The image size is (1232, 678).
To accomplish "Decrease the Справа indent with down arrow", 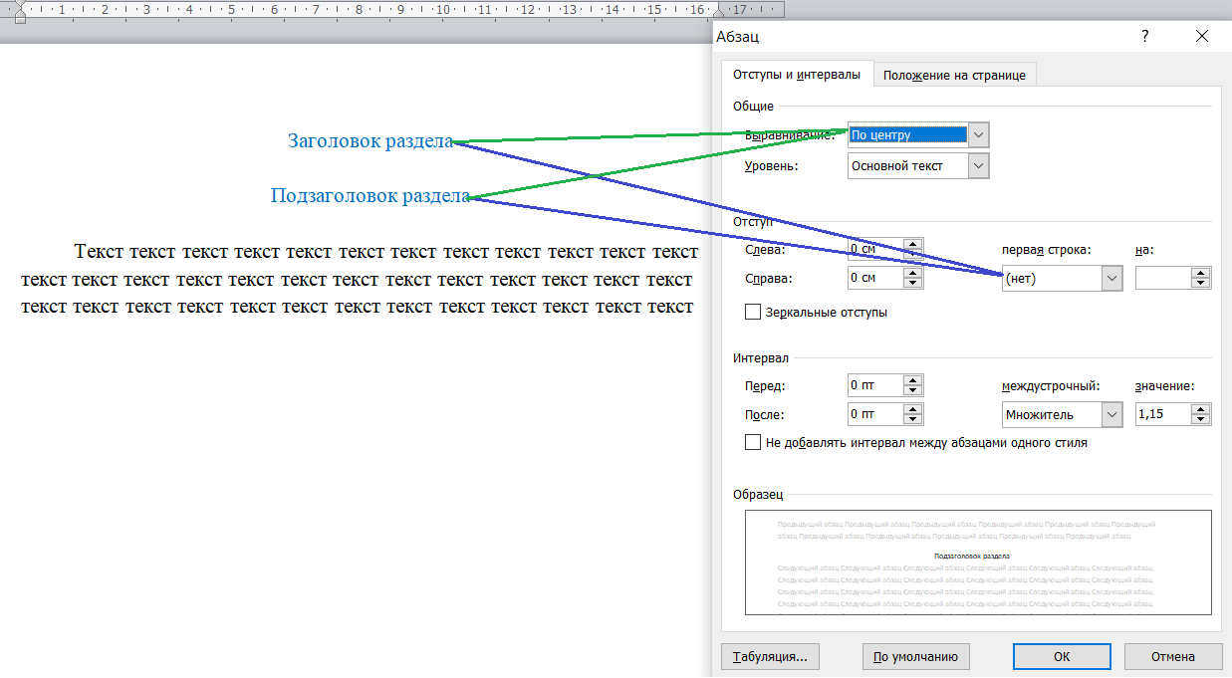I will pyautogui.click(x=912, y=284).
